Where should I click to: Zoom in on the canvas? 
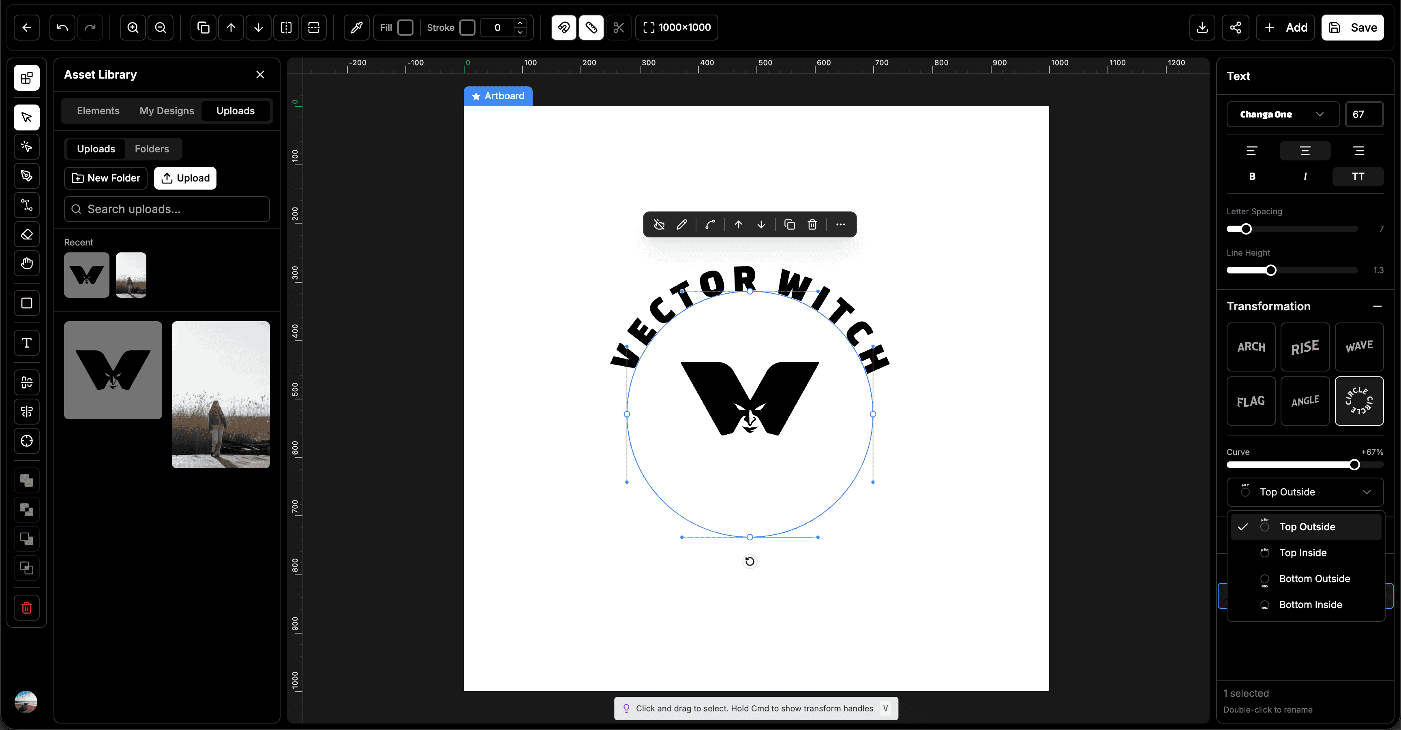[x=133, y=28]
